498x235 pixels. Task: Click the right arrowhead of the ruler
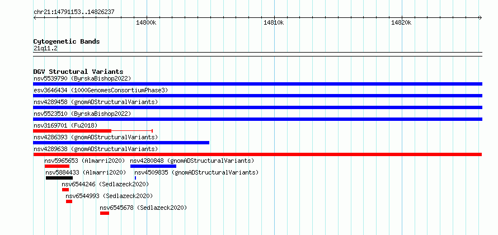coord(481,17)
